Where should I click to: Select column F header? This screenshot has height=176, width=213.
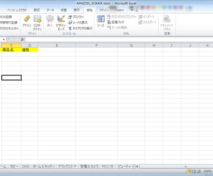click(97, 45)
